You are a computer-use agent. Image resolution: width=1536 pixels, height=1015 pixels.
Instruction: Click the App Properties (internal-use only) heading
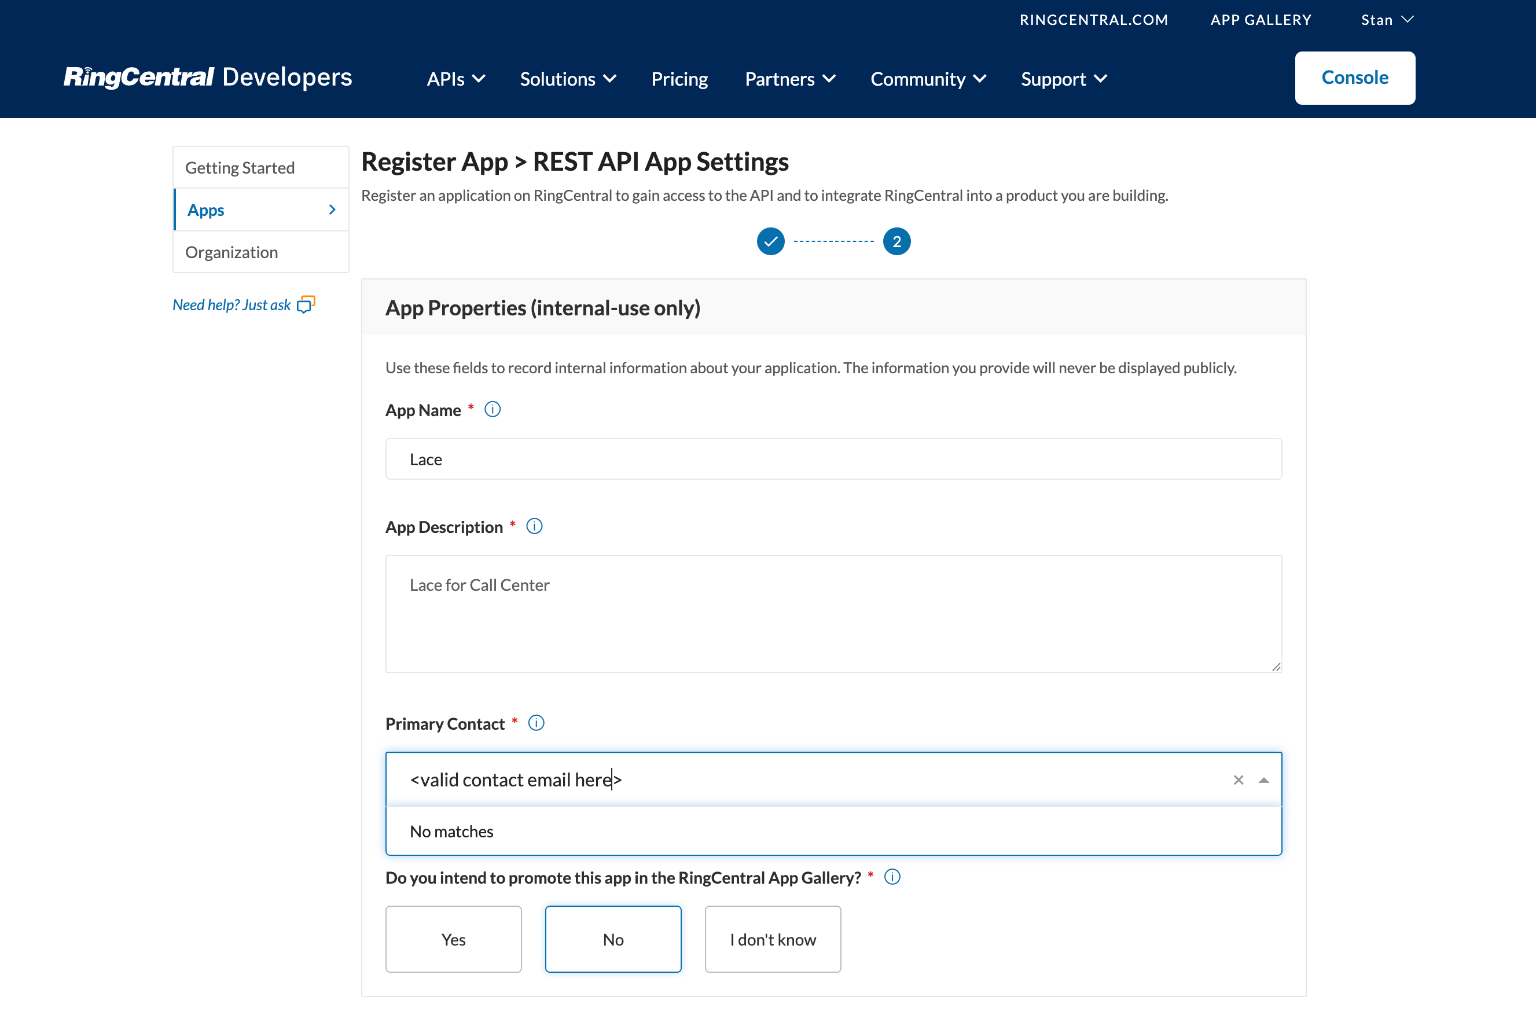point(542,307)
